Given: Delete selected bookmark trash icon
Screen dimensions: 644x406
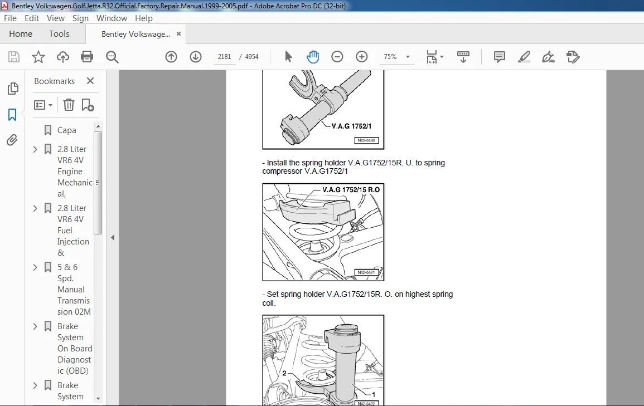Looking at the screenshot, I should tap(69, 105).
